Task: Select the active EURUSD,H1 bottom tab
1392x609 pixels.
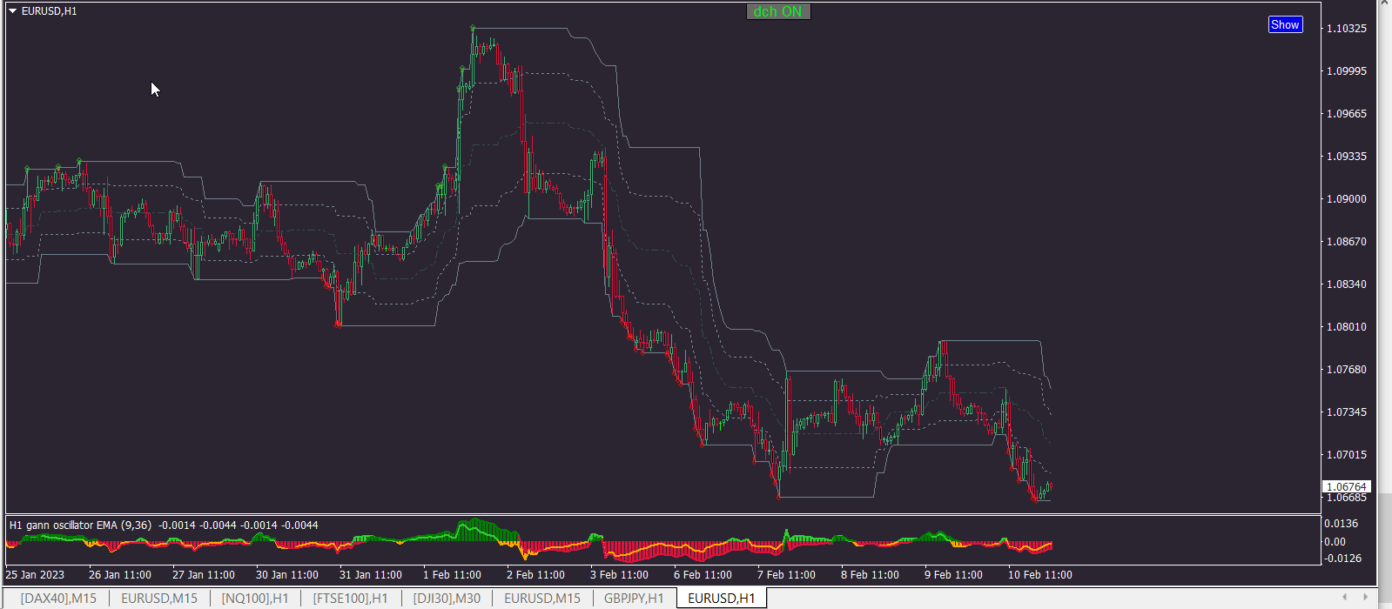Action: tap(722, 598)
